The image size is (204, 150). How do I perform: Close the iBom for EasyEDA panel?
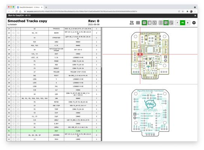(x=195, y=16)
